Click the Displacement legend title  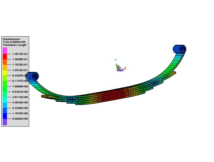tap(11, 39)
